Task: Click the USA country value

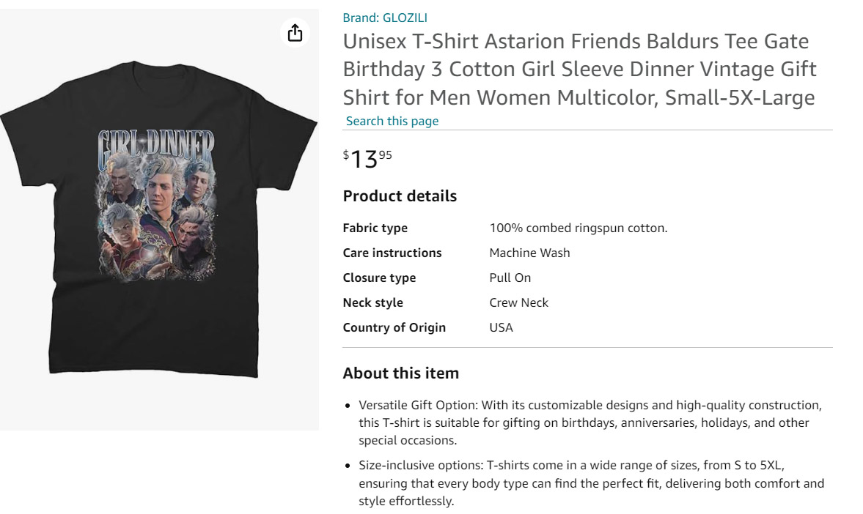Action: [x=501, y=327]
